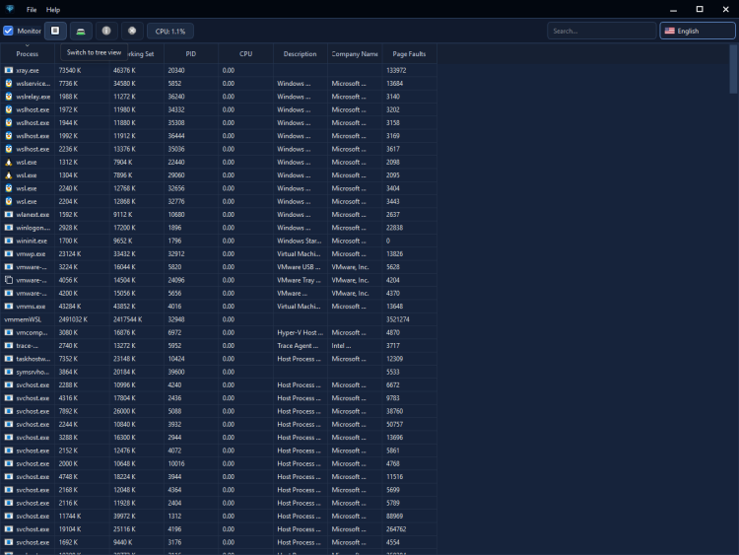Click the vmms.exe process icon

point(9,307)
